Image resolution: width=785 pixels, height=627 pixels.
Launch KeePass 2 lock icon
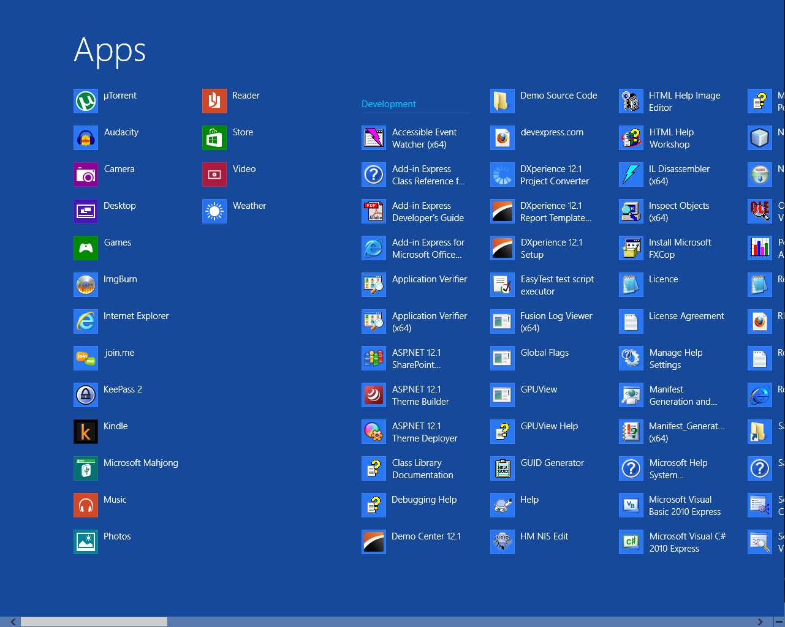[x=86, y=395]
